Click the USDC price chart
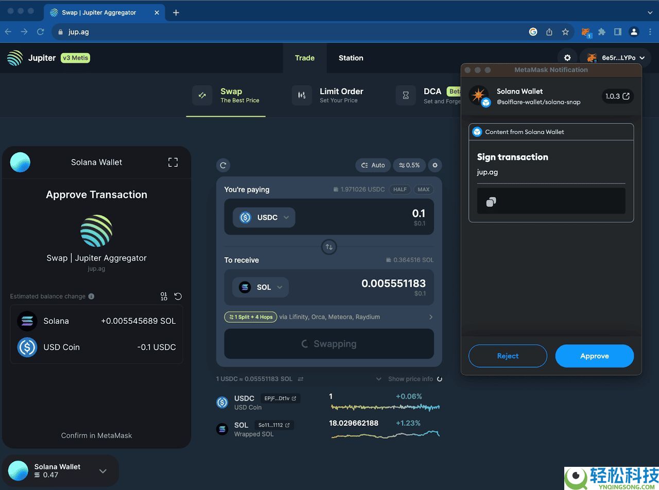The width and height of the screenshot is (659, 490). point(386,407)
